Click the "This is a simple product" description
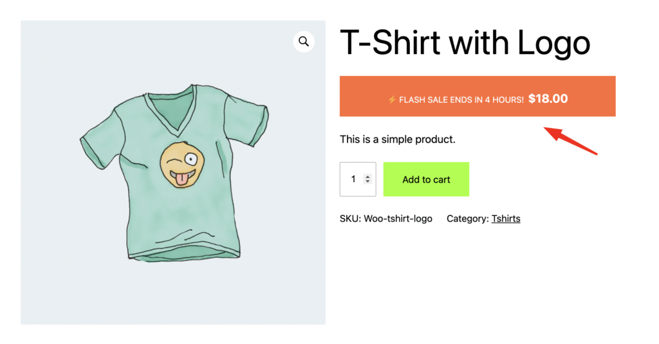This screenshot has height=344, width=659. pos(397,139)
